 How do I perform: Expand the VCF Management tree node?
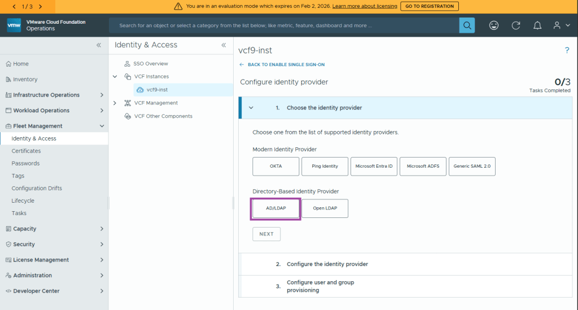pos(115,103)
